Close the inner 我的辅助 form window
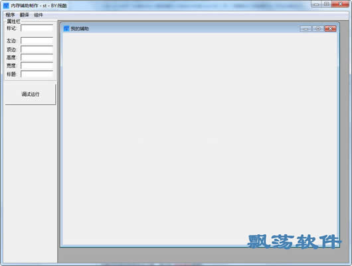This screenshot has height=266, width=352. pyautogui.click(x=330, y=29)
